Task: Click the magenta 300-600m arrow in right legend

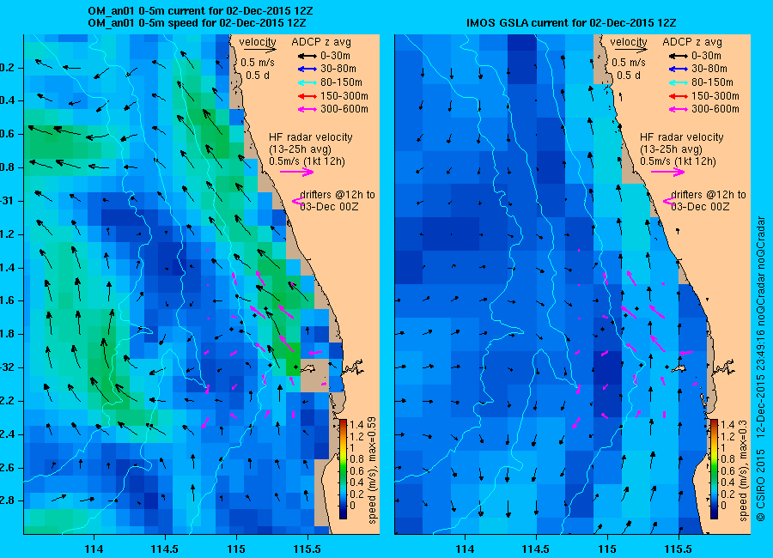Action: click(679, 109)
